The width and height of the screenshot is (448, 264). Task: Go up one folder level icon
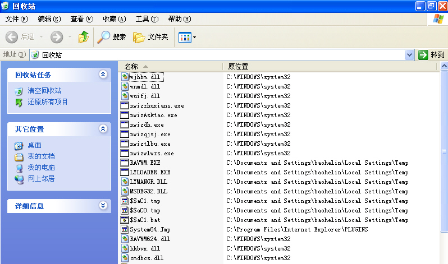pos(84,37)
